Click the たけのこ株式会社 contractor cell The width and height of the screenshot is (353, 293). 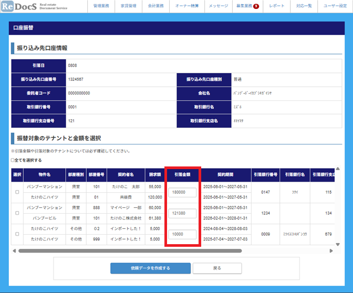(x=126, y=218)
